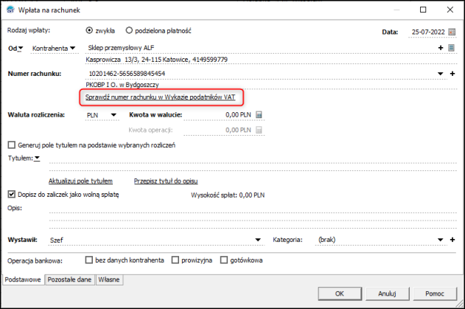Expand the Wystawił dropdown
The image size is (465, 309).
(258, 240)
